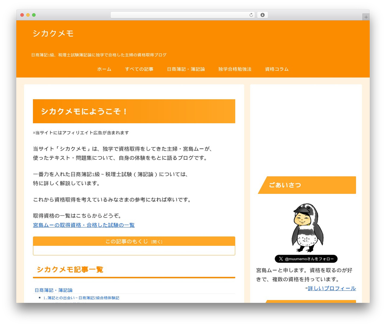Click the tagline 日商簿記1級、税理士試験簿記論に独学で合格した主婦の資格取得ブログ
The image size is (386, 326).
99,55
